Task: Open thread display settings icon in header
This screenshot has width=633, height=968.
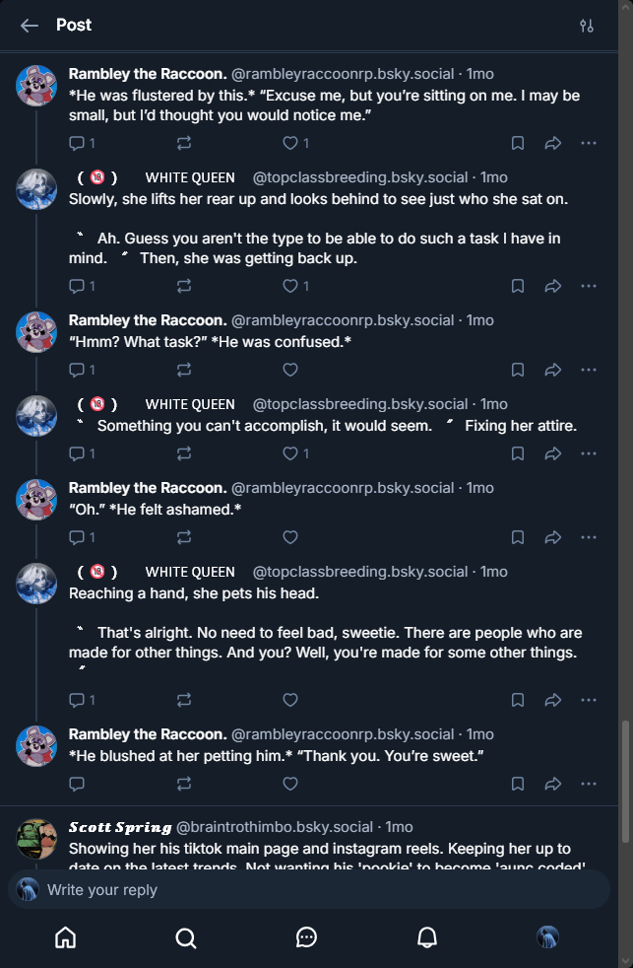Action: click(x=587, y=26)
